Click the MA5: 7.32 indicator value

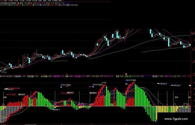pyautogui.click(x=23, y=3)
